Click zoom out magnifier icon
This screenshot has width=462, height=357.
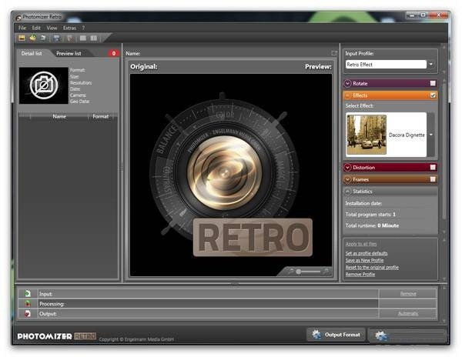click(x=290, y=271)
